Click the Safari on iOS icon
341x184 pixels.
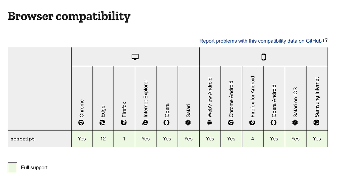click(295, 123)
